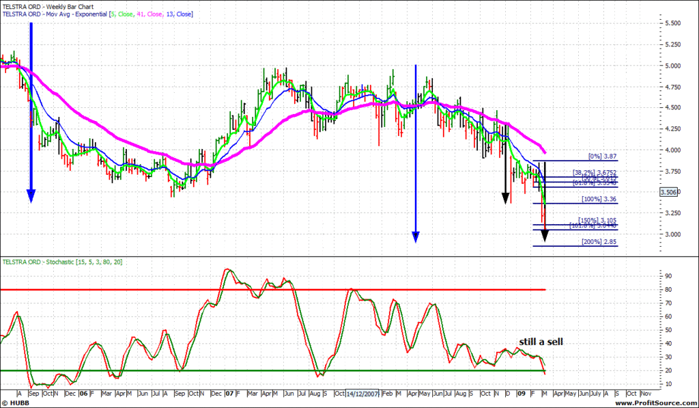The image size is (699, 408).
Task: Click the 10 stochastic axis label
Action: [669, 384]
